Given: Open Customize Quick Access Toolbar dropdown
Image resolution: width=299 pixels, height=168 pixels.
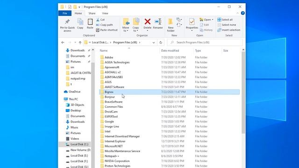Looking at the screenshot, I should [79, 7].
